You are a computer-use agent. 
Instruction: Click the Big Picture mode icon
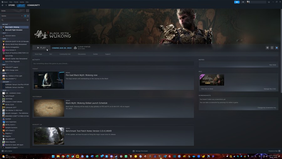click(x=269, y=2)
